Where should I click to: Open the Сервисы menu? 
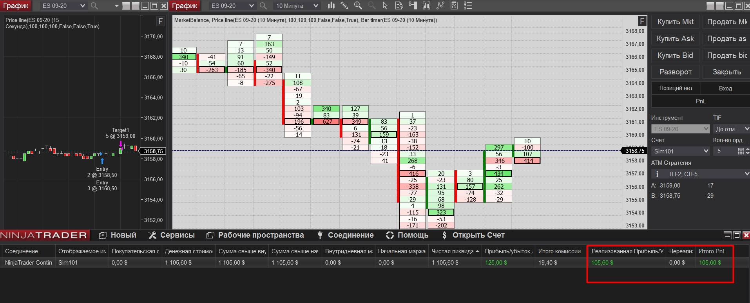pos(172,235)
